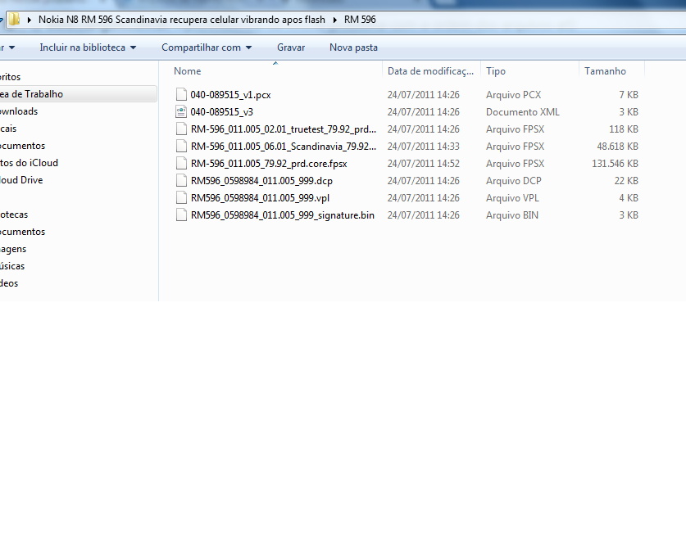Click name RM596_0598984_011.005_999.vpl
686x551 pixels.
pyautogui.click(x=261, y=198)
